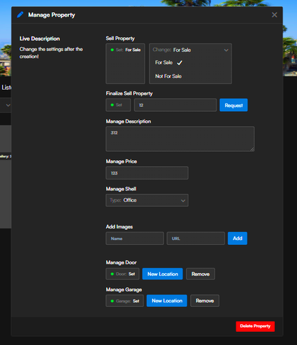Screen dimensions: 297x345
Task: Click the image Name input field
Action: click(x=134, y=239)
